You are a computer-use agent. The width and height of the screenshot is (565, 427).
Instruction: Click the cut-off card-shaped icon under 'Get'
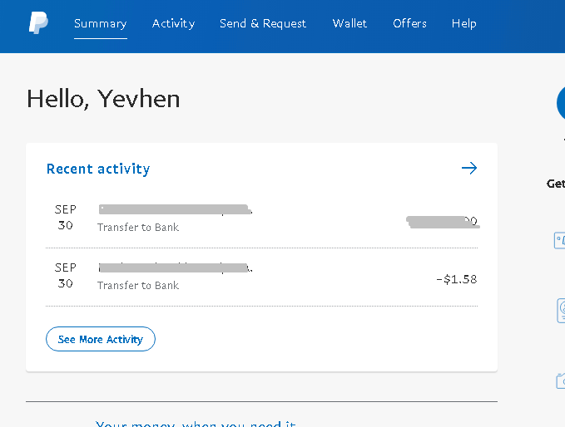[560, 240]
